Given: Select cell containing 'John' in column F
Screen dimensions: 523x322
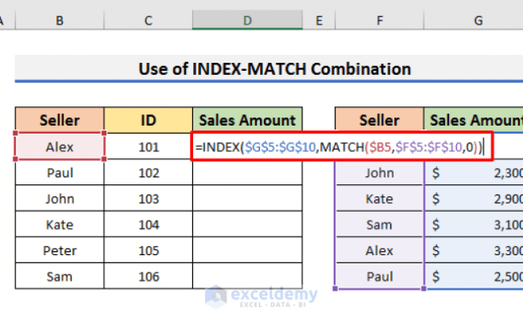Looking at the screenshot, I should coord(379,172).
